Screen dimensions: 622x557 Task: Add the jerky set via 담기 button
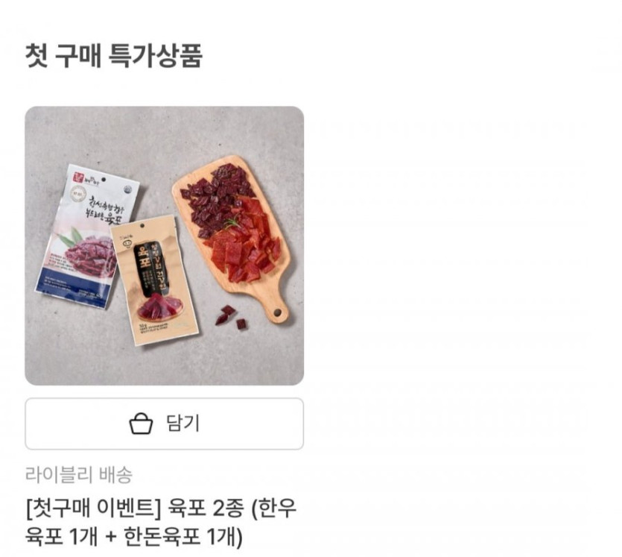click(x=164, y=424)
